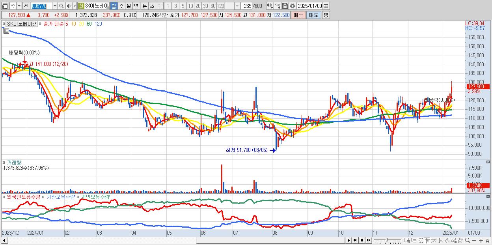Click the overlapping windows icon
This screenshot has height=245, width=492.
coord(414,241)
